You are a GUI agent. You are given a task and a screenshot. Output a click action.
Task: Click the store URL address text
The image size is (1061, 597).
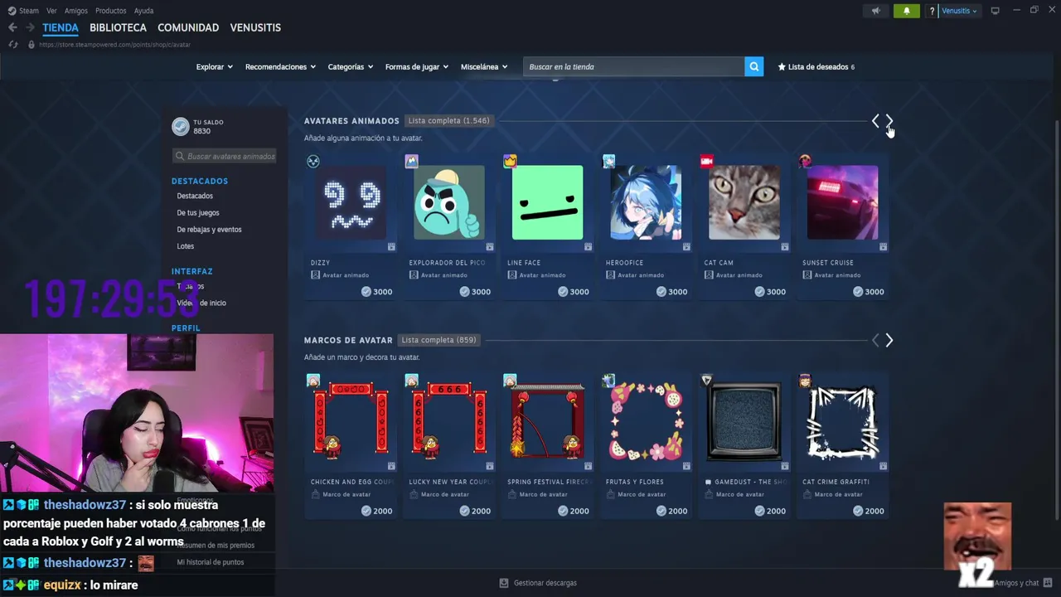(x=114, y=45)
